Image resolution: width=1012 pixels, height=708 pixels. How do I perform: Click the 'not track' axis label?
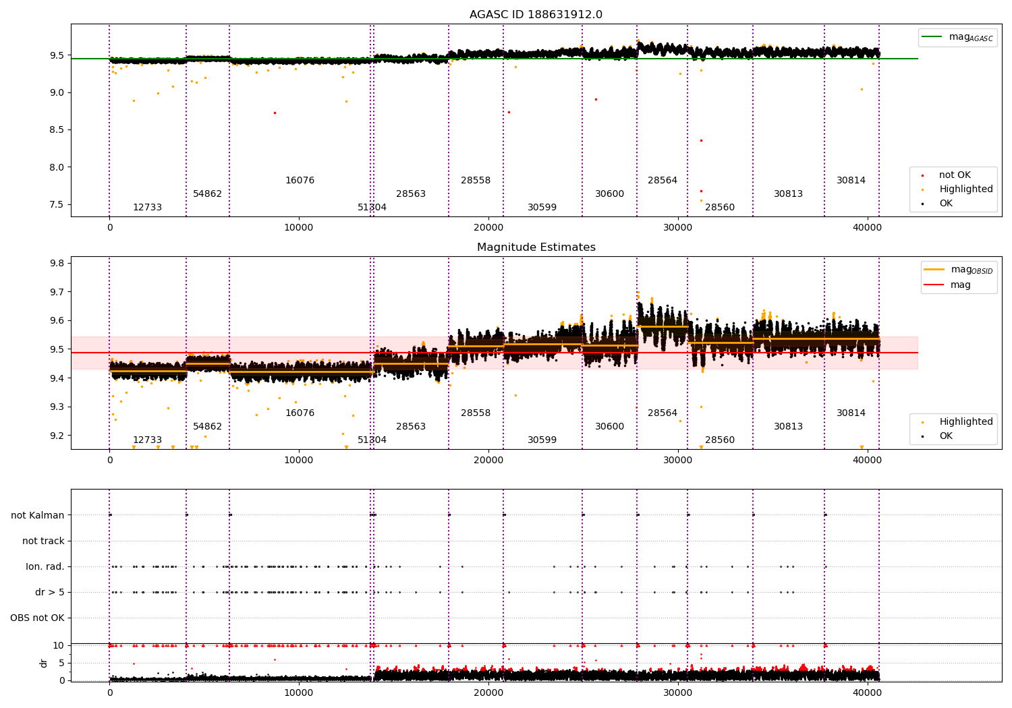[43, 541]
